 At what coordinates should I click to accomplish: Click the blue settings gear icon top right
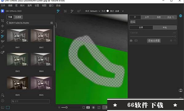pos(181,16)
